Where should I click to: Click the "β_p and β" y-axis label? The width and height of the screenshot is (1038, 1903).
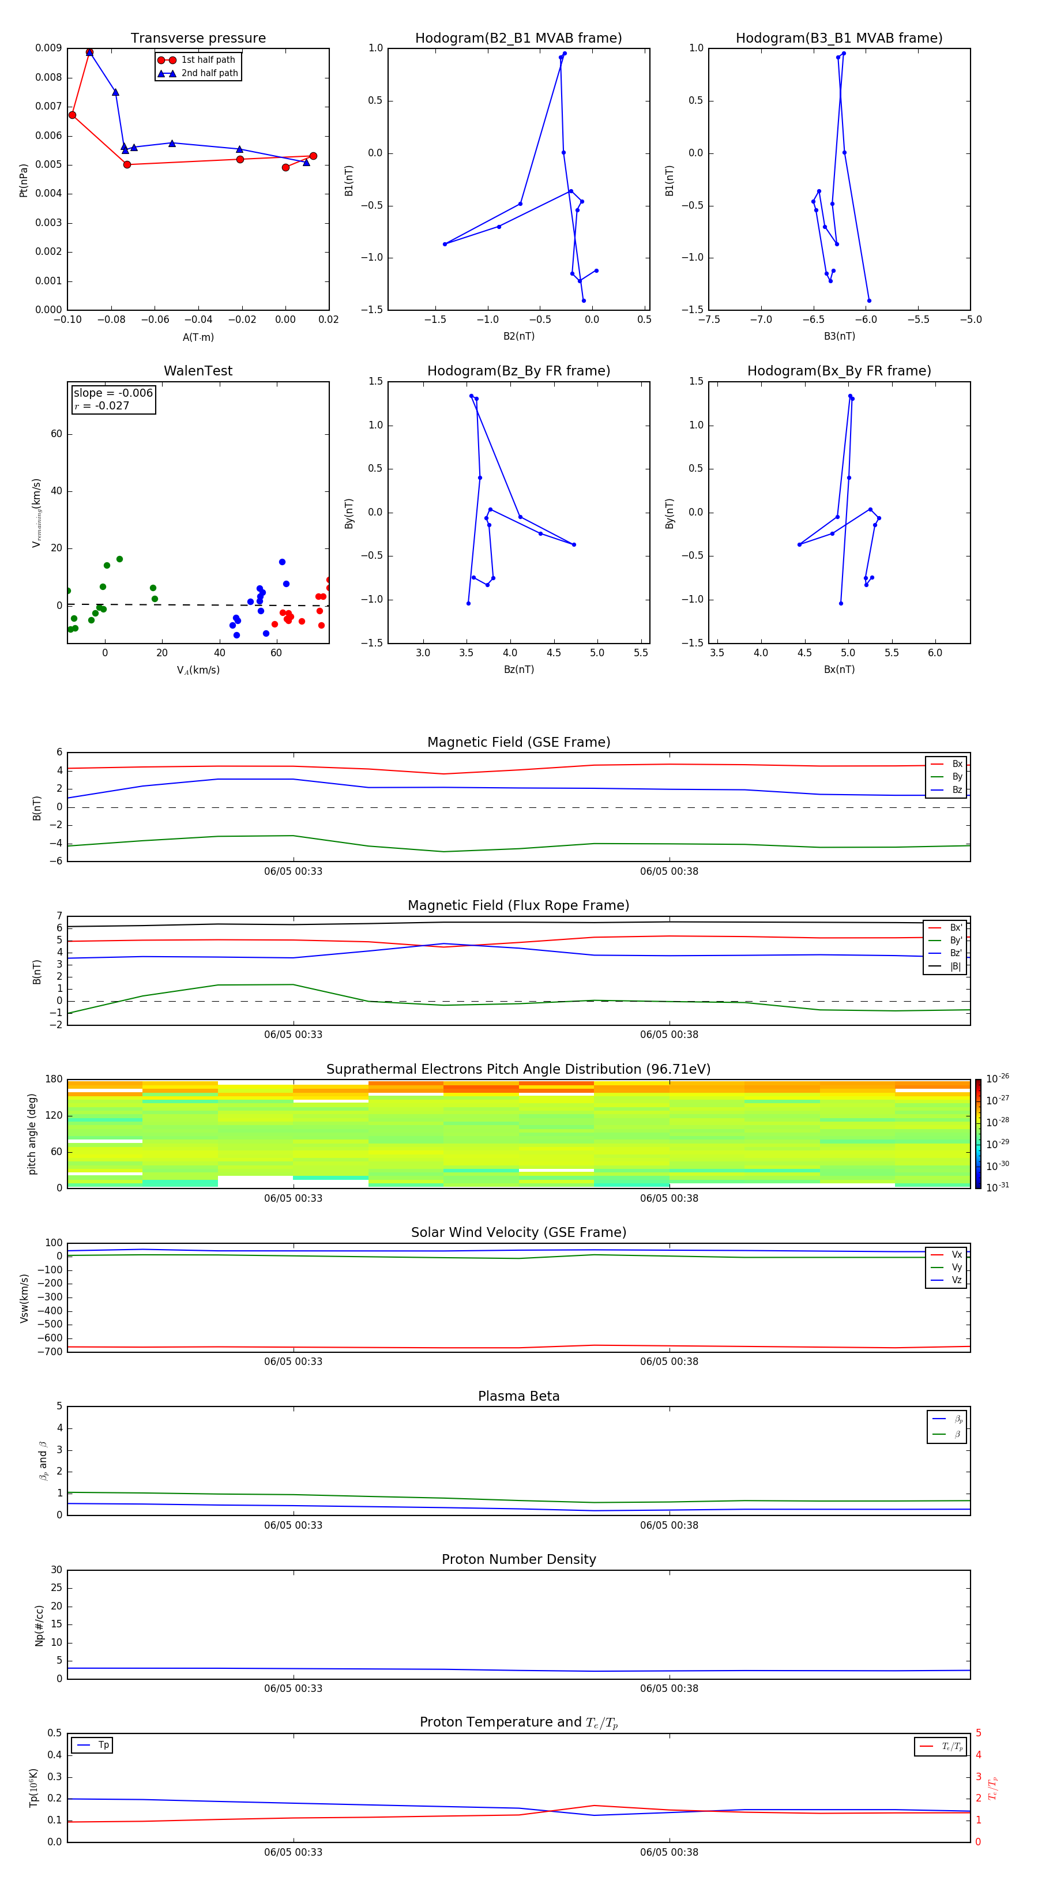coord(43,1461)
